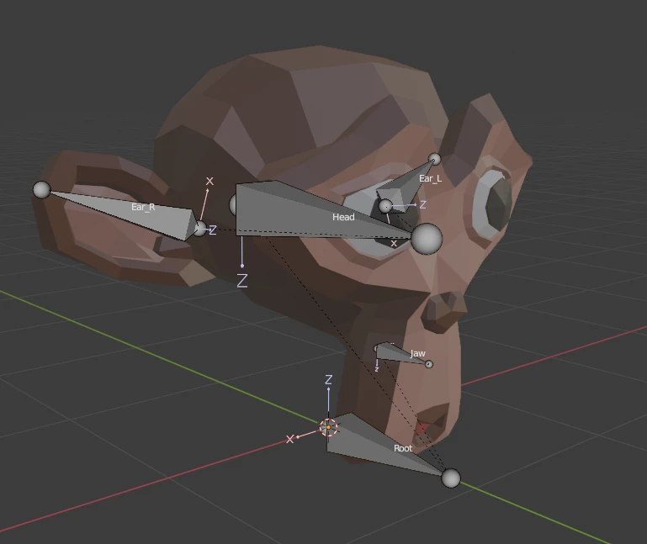647x544 pixels.
Task: Select the Ear_L bone
Action: coord(406,186)
